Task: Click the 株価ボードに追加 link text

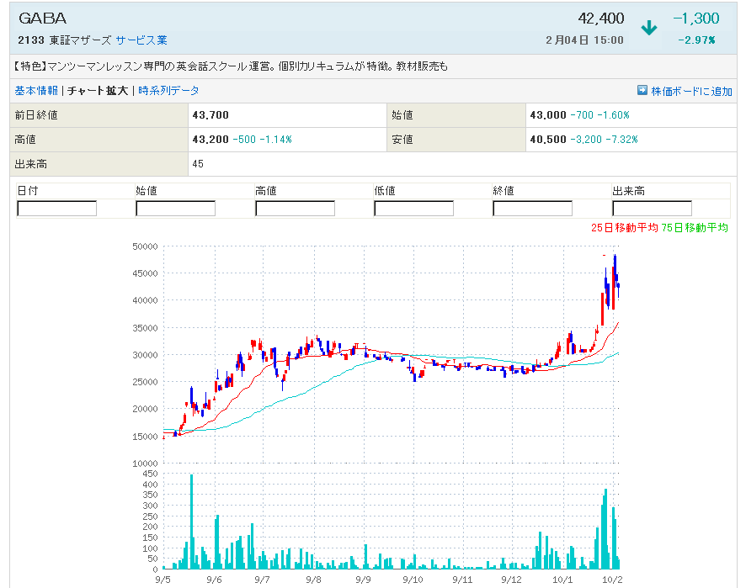Action: pos(691,91)
